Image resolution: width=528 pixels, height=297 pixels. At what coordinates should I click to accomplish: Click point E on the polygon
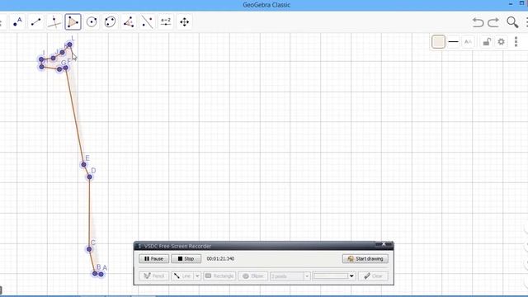coord(83,165)
